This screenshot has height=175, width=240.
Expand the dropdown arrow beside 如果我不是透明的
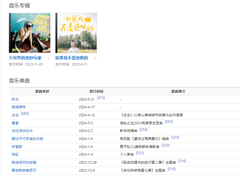point(95,58)
